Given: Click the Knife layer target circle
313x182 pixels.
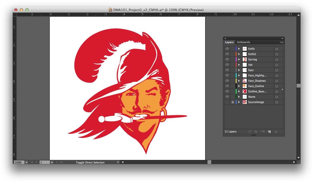Looking at the screenshot, I should pyautogui.click(x=277, y=49).
